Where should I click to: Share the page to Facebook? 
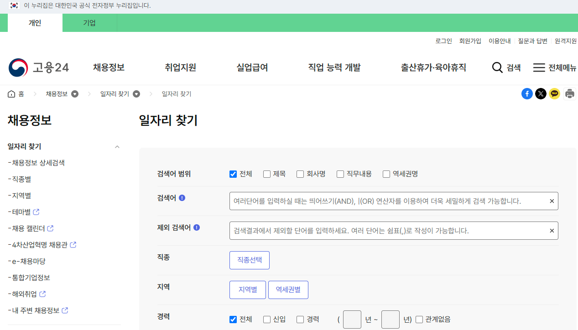coord(527,93)
